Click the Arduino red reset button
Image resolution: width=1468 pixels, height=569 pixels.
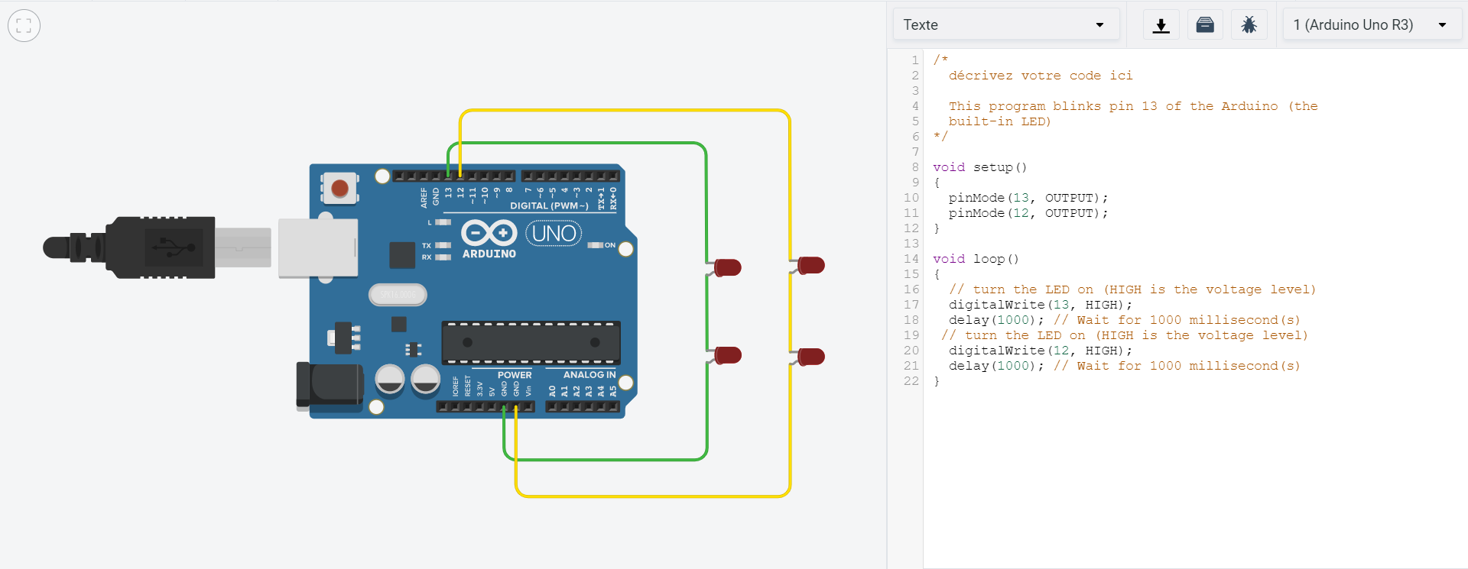click(x=340, y=188)
